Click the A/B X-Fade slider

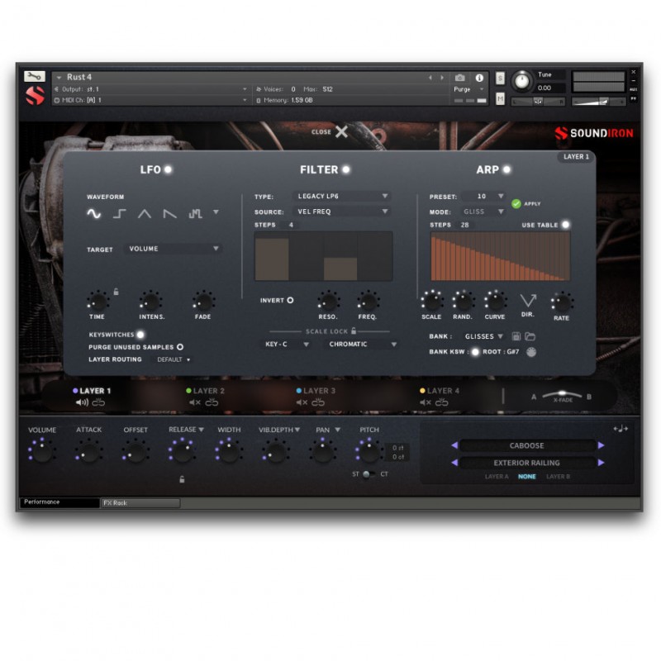(561, 396)
